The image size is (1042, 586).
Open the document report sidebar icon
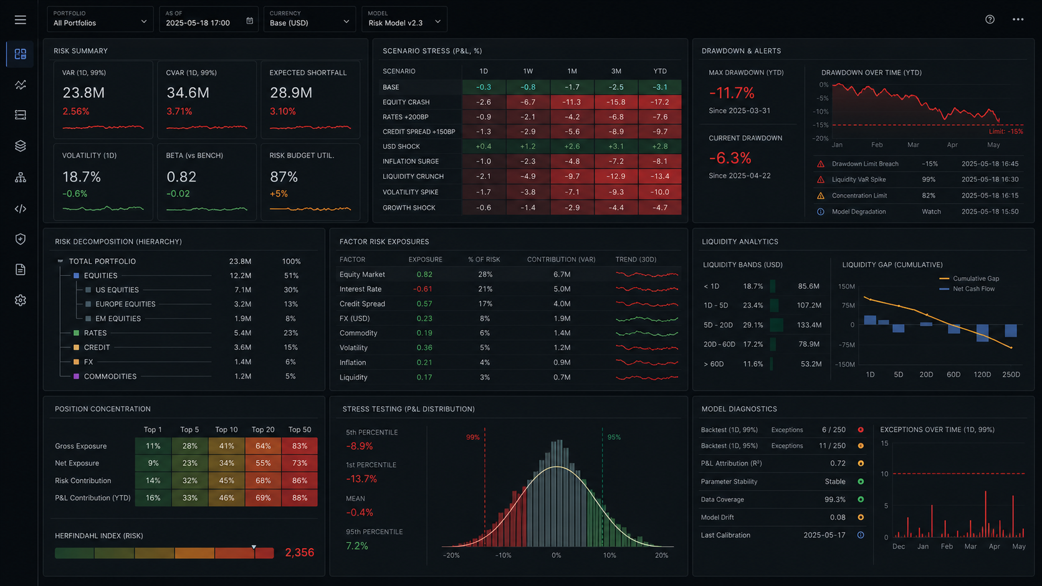click(21, 270)
